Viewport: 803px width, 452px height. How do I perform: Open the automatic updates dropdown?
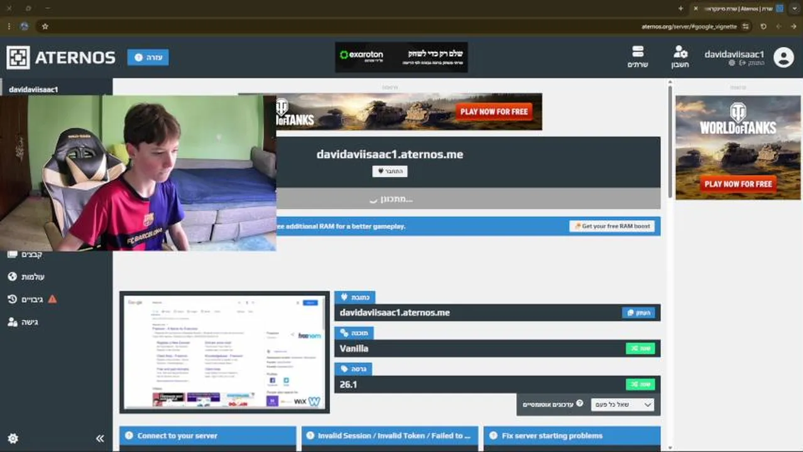(622, 404)
